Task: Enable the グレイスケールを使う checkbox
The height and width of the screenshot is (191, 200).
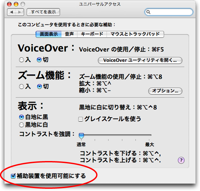Action: click(81, 119)
